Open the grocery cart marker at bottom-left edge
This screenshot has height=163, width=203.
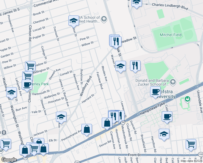point(6,144)
